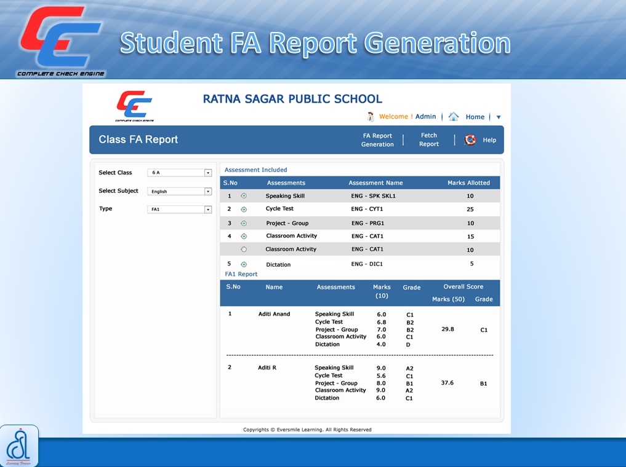The image size is (626, 467).
Task: Click the FA1 Report section label
Action: pos(241,274)
